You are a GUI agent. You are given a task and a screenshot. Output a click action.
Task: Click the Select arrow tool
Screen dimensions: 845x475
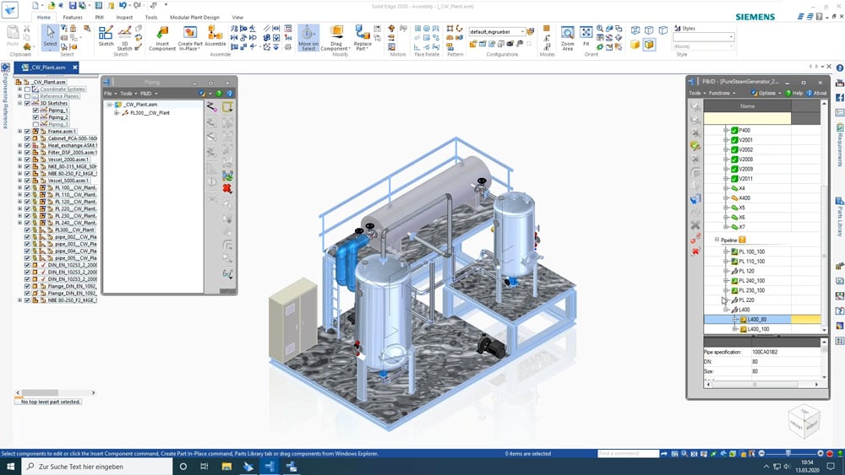[x=50, y=36]
